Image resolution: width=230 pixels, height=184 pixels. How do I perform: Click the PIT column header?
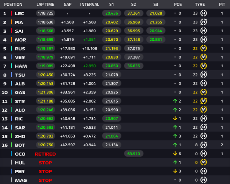coord(222,4)
